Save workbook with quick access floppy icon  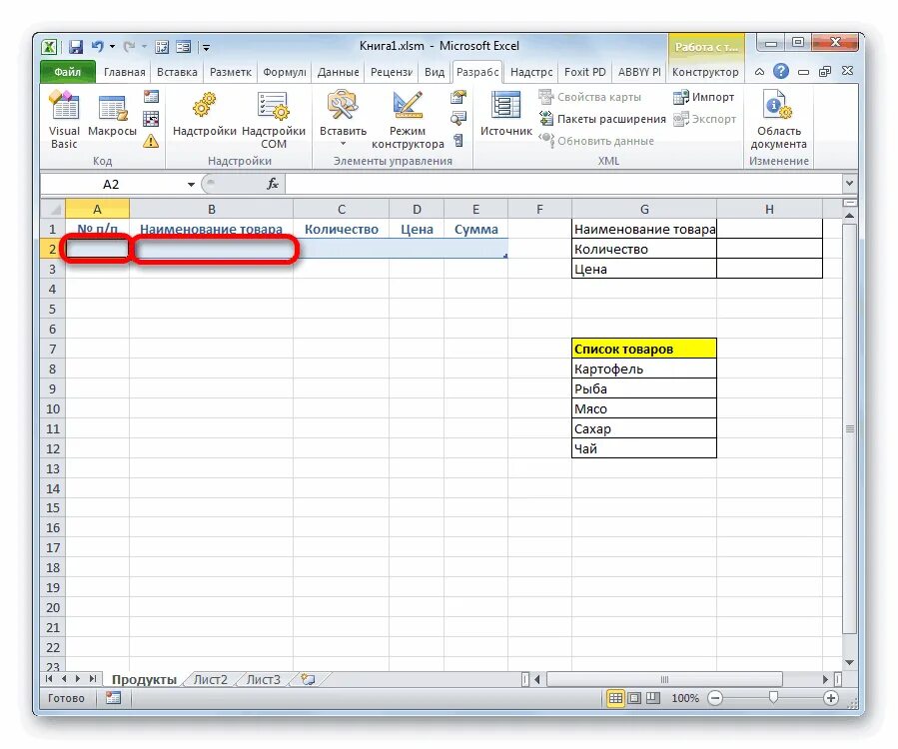(x=76, y=46)
